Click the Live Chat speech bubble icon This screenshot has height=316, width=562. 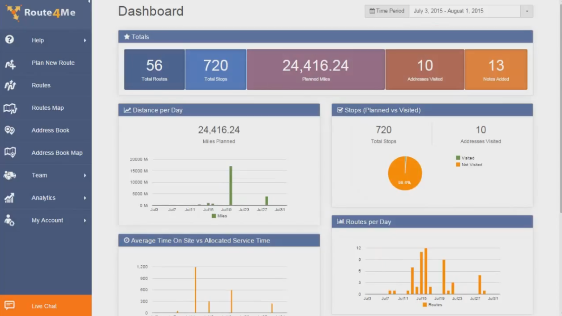[9, 306]
